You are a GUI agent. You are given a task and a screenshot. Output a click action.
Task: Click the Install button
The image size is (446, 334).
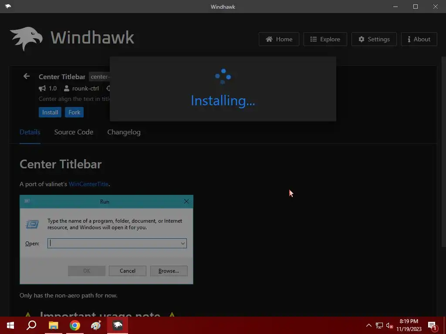[50, 112]
